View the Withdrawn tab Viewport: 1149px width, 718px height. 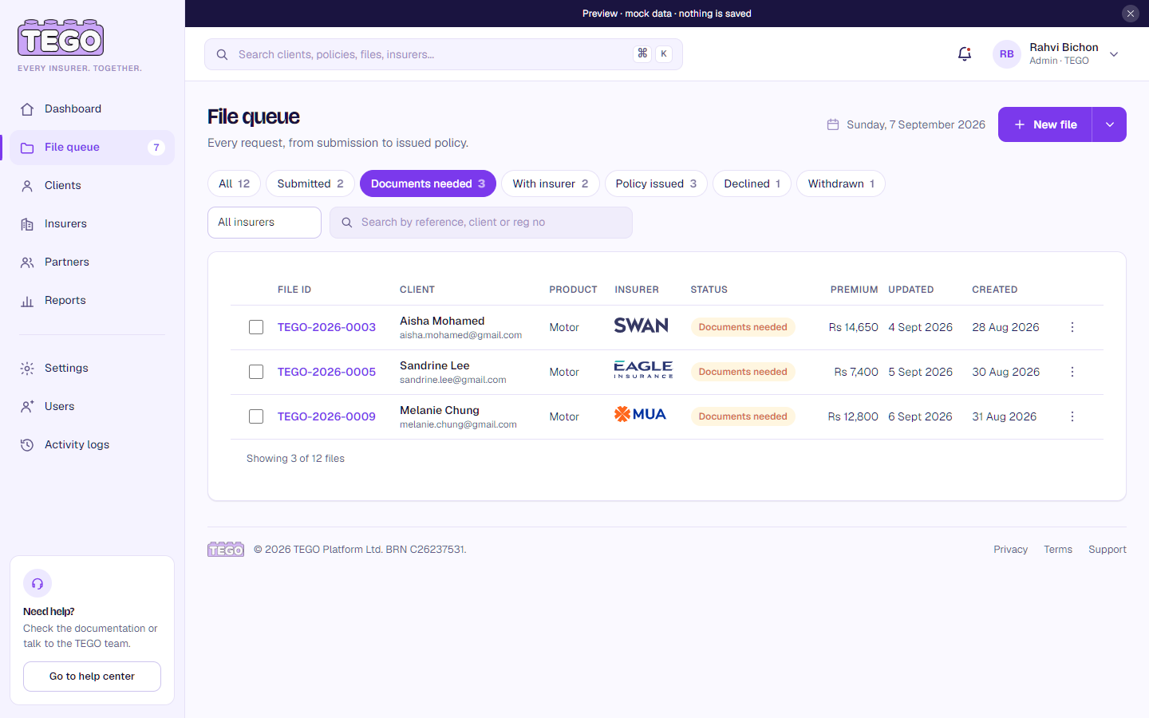(841, 183)
